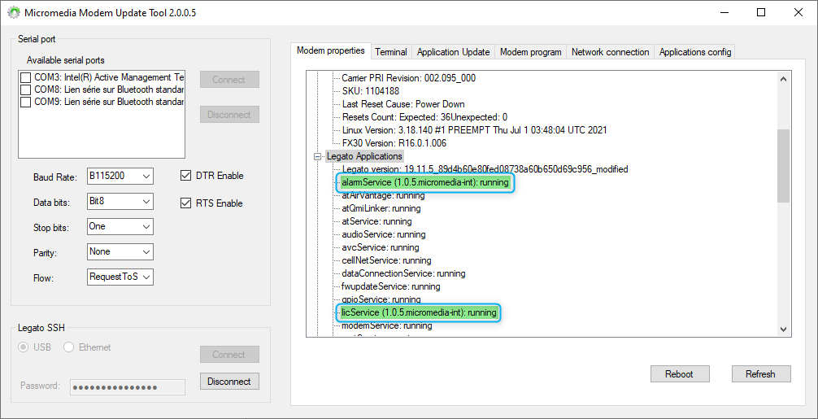818x419 pixels.
Task: Select the dataConnectionService: running row
Action: pyautogui.click(x=403, y=273)
